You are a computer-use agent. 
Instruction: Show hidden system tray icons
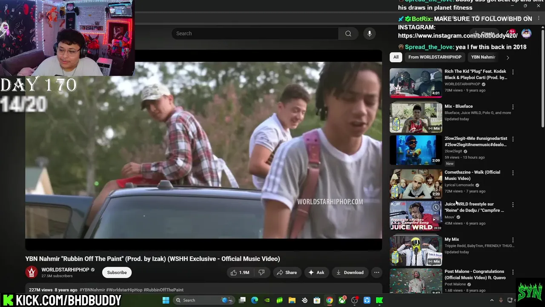tap(492, 300)
